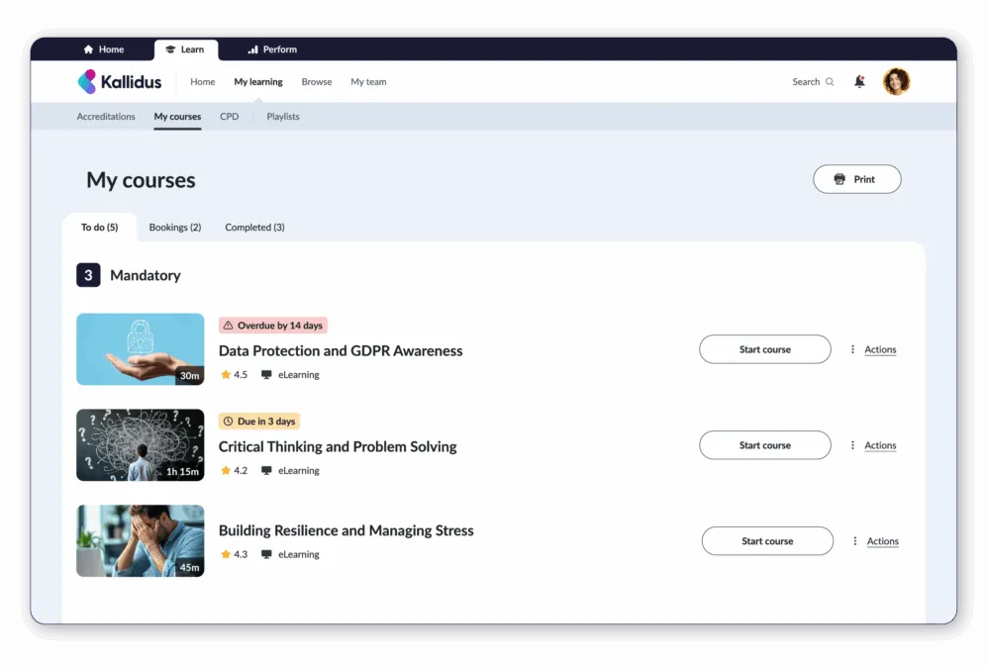The width and height of the screenshot is (990, 666).
Task: Open three-dot menu for Data Protection course
Action: (x=852, y=349)
